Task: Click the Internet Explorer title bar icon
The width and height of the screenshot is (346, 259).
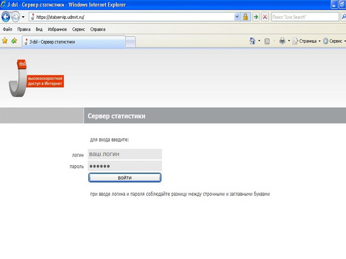Action: [x=3, y=4]
